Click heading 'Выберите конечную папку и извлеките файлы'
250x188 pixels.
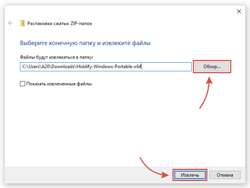(x=85, y=43)
